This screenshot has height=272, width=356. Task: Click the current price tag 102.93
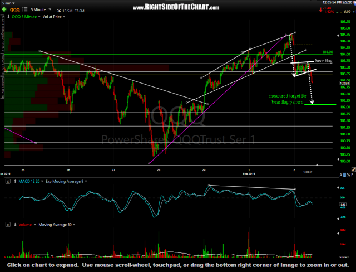click(344, 84)
